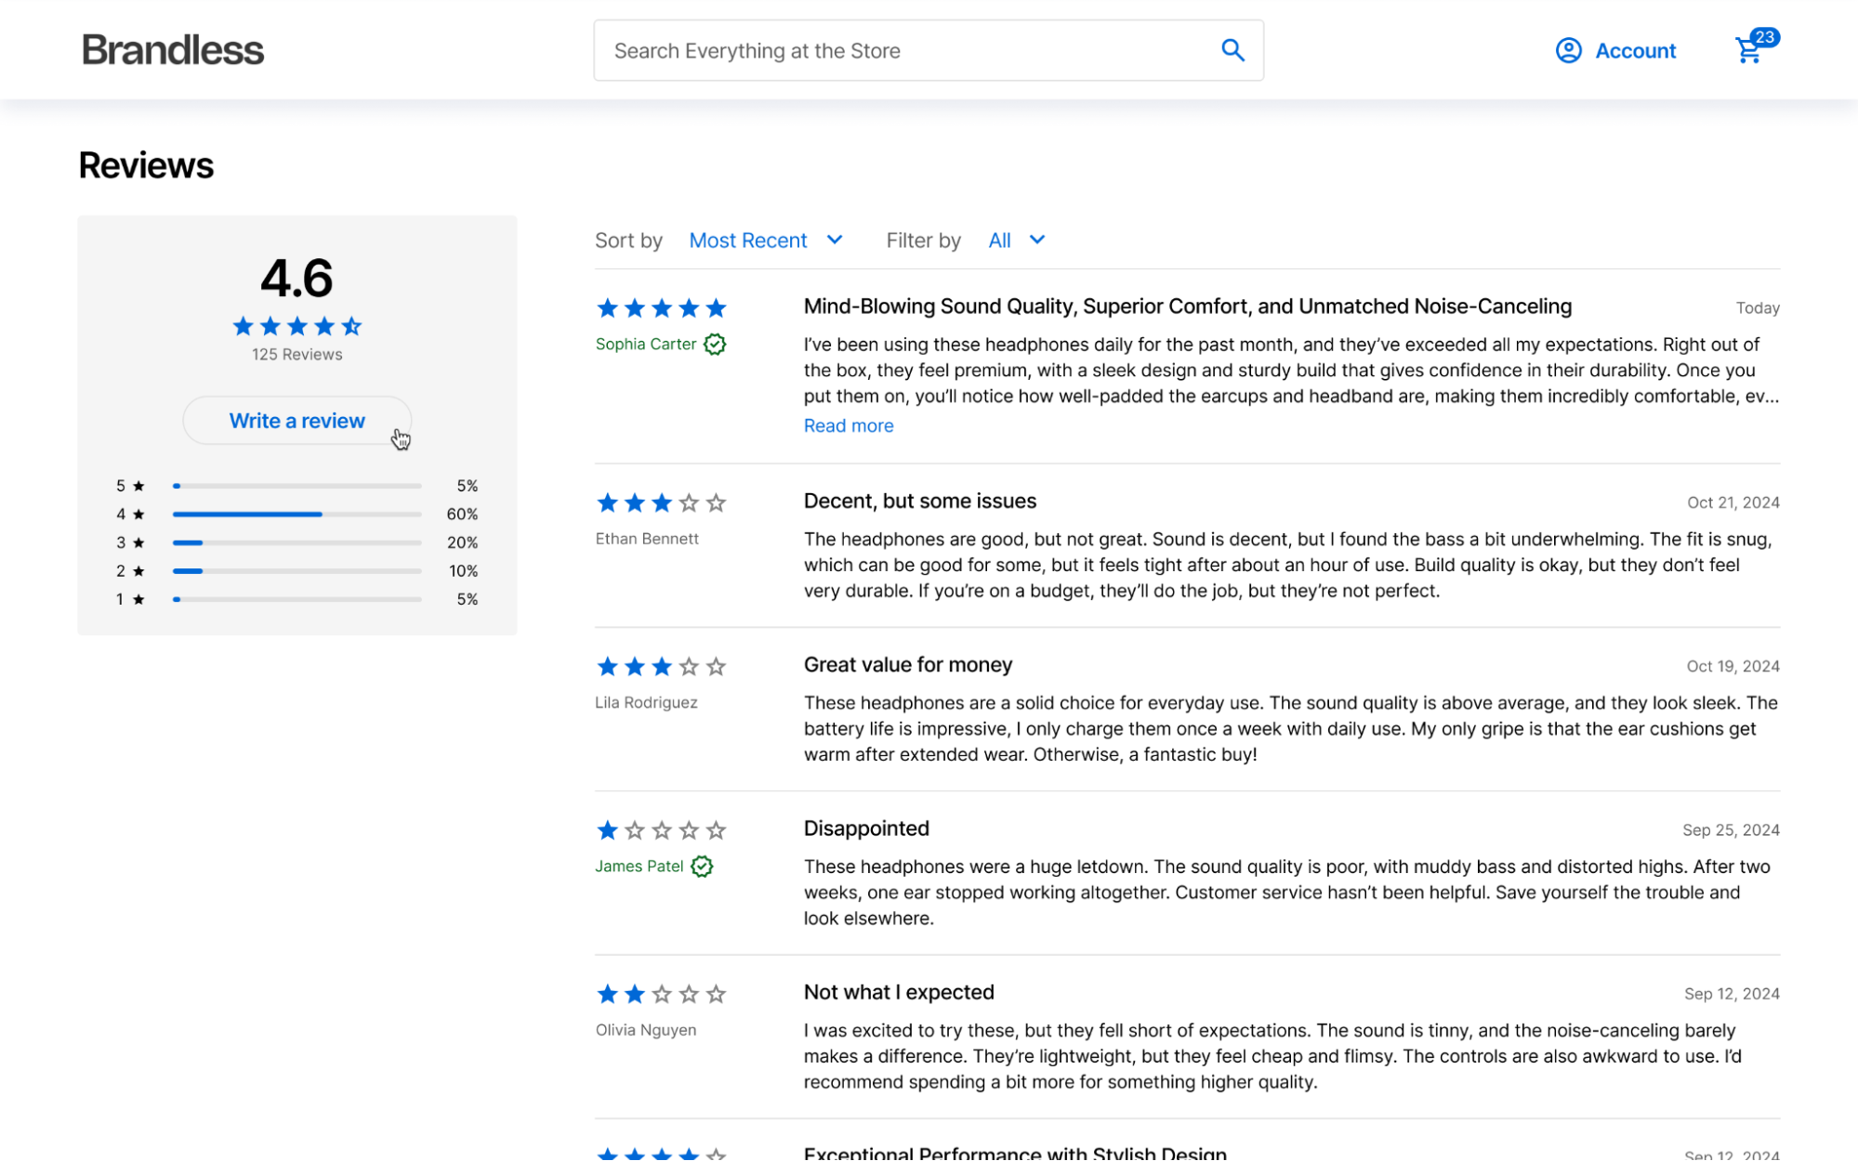Click the 4.6 overall rating stars

[297, 326]
